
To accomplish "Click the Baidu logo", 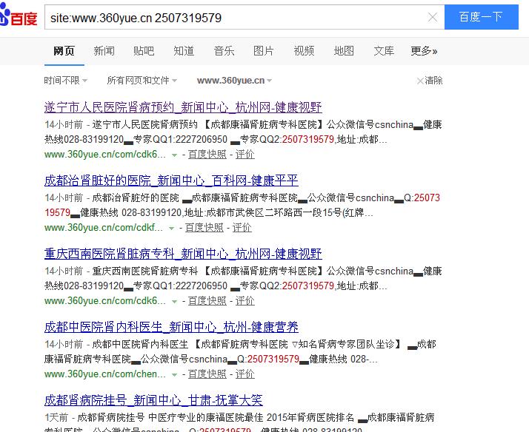I will (x=19, y=15).
